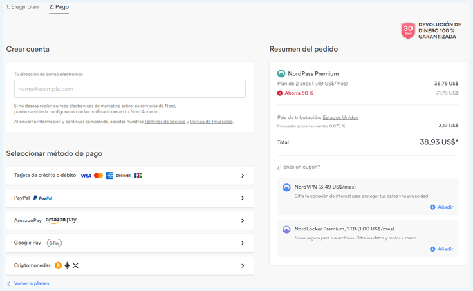Expand the Tarjeta de crédito o débito option
Screen dimensions: 473x291
[x=130, y=175]
